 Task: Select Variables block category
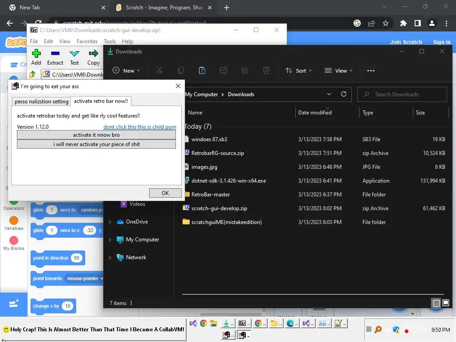pos(14,223)
